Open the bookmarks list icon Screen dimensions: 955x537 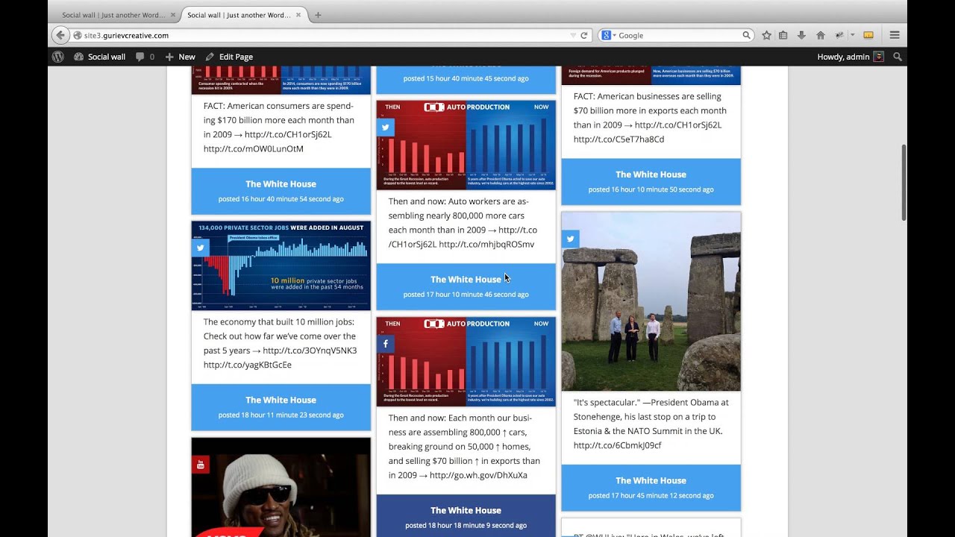coord(783,35)
